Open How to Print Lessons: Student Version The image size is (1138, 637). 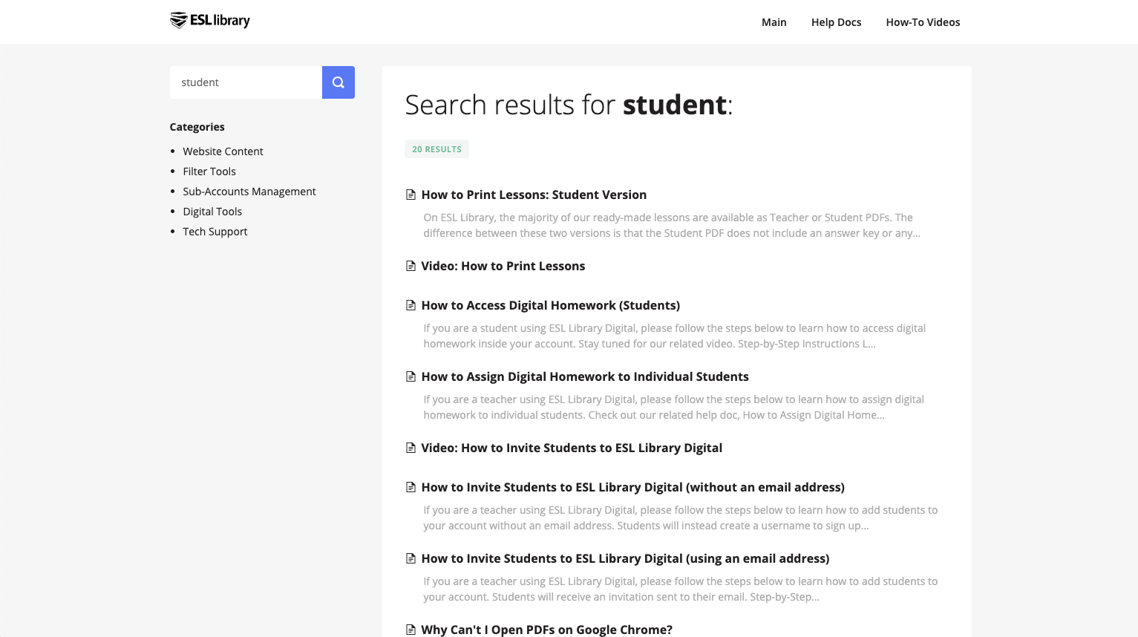click(x=534, y=195)
